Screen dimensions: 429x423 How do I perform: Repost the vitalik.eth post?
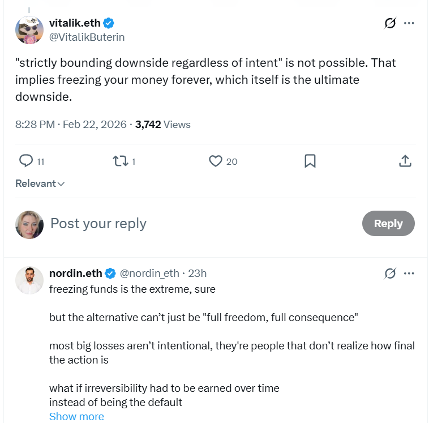(119, 161)
